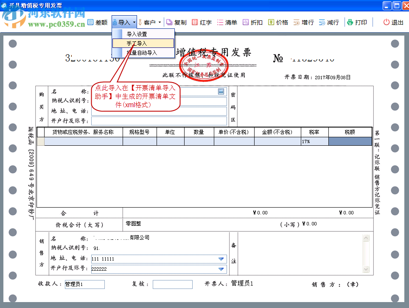The image size is (409, 308).
Task: Click inside the 复核 reviewer field
Action: point(172,284)
